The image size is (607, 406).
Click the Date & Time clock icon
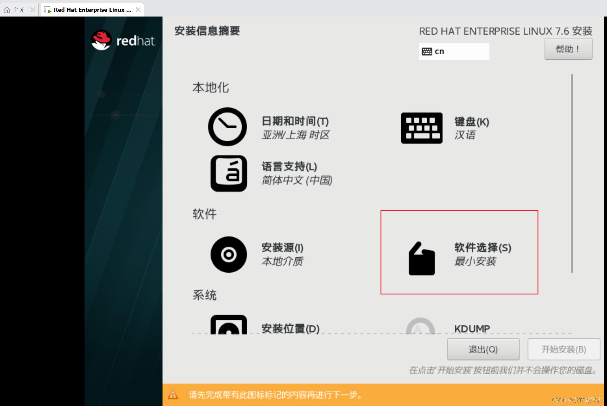click(227, 127)
